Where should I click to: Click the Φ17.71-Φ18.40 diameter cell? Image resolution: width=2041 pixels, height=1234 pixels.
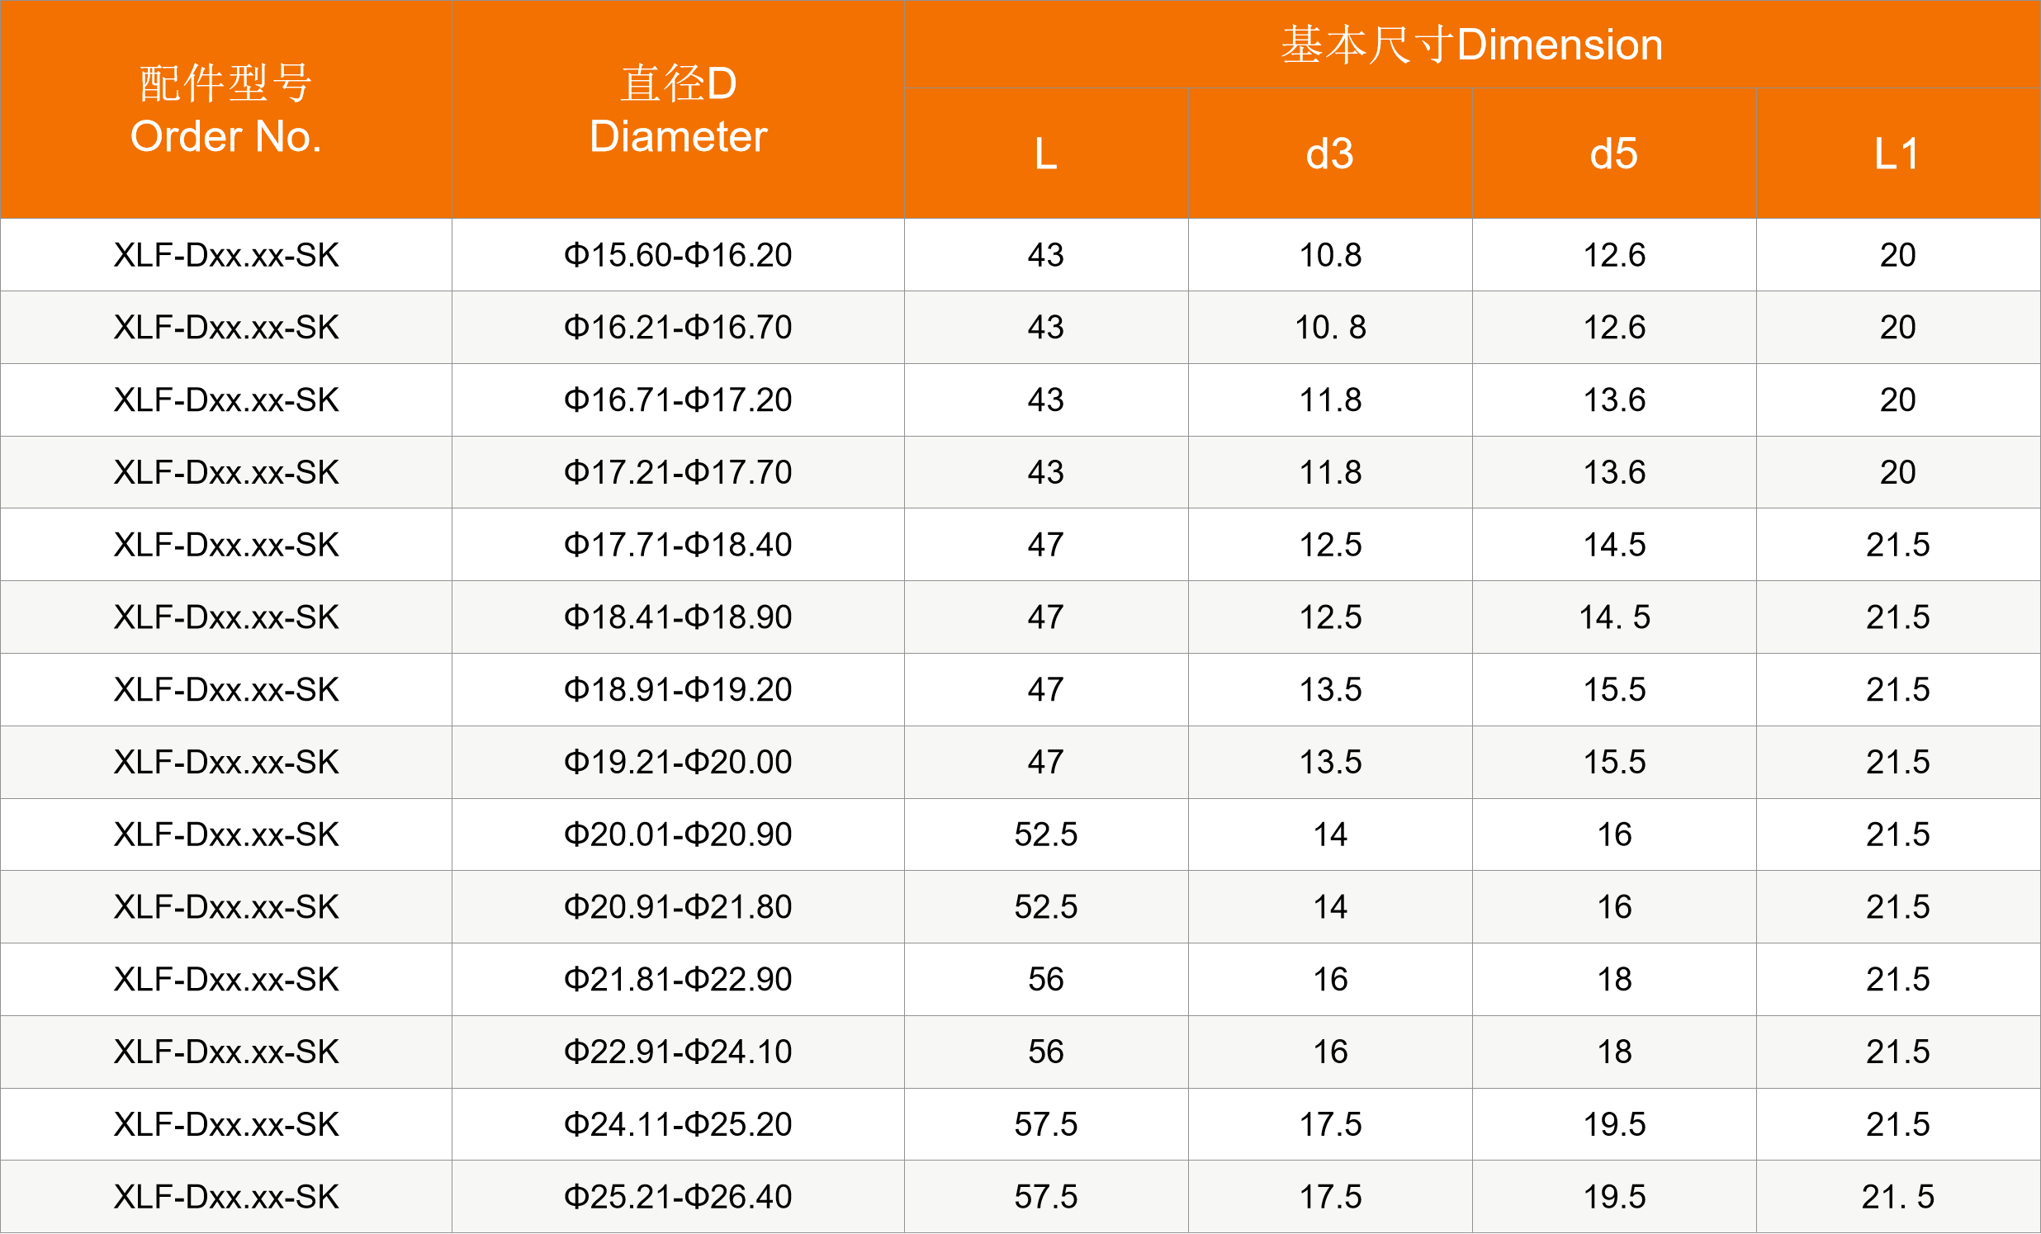pyautogui.click(x=678, y=545)
